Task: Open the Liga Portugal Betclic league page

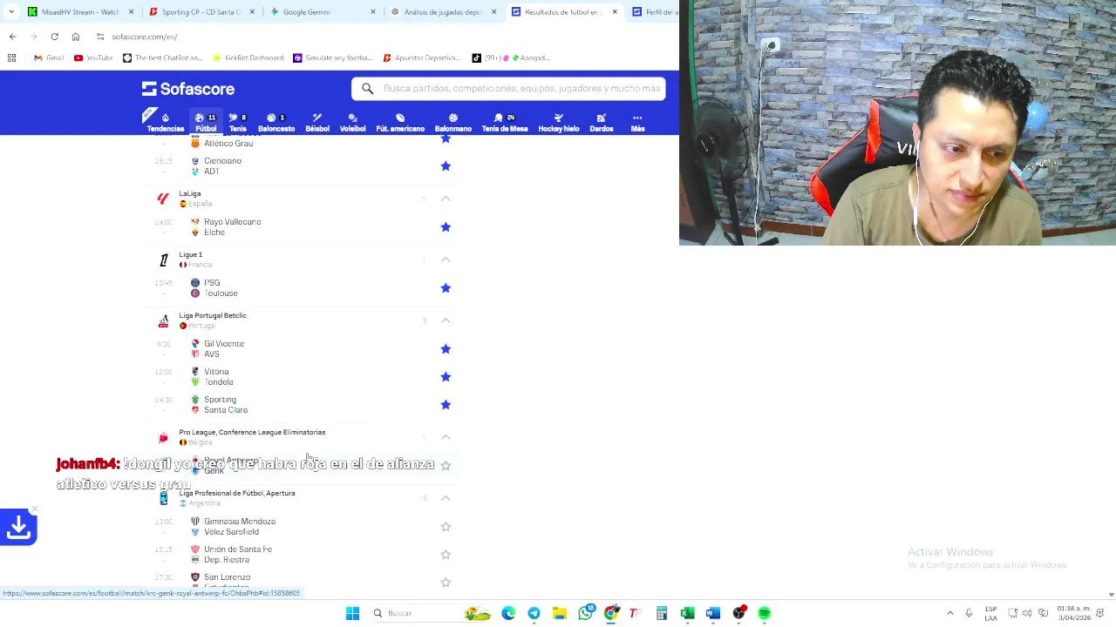Action: coord(213,315)
